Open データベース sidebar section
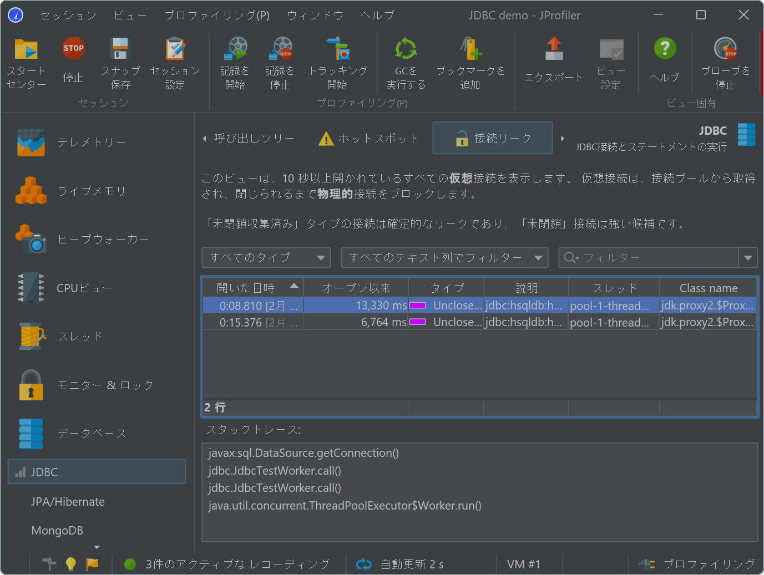 97,433
